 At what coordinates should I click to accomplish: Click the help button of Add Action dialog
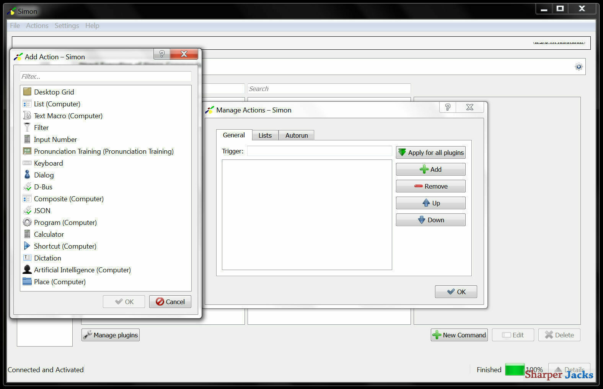162,54
